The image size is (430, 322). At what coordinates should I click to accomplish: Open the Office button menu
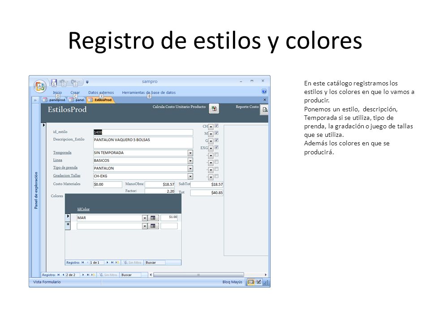(40, 86)
